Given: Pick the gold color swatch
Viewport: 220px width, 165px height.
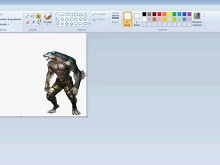Looking at the screenshot, I should [x=165, y=19].
